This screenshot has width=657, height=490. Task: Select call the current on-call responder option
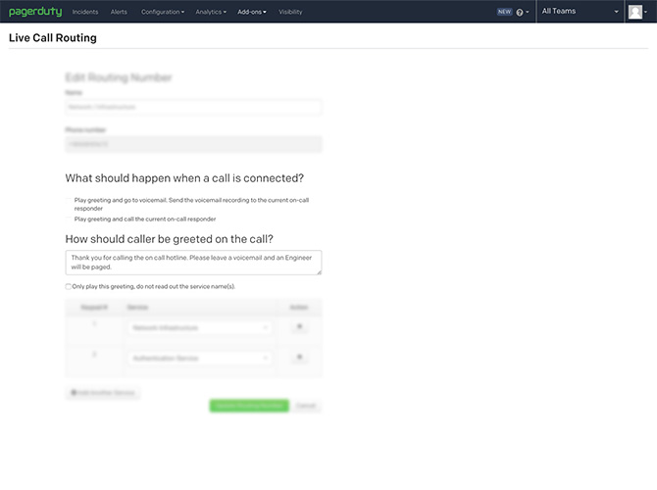pyautogui.click(x=69, y=219)
